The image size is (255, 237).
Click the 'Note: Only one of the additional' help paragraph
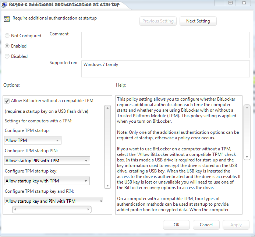click(178, 135)
